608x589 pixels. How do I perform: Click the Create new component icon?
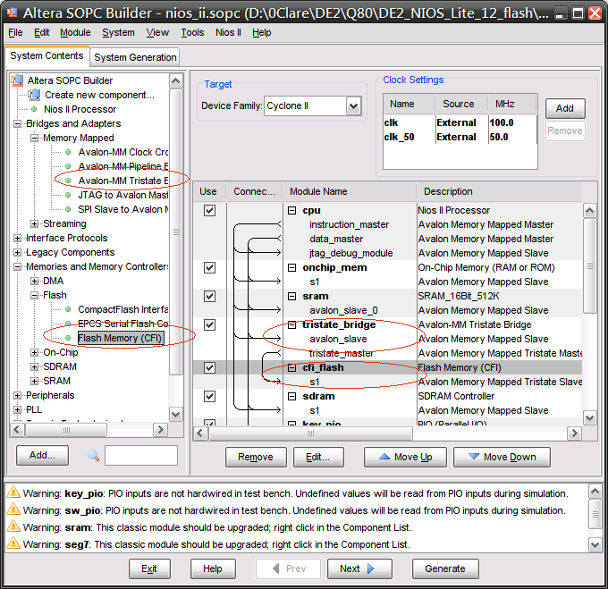click(x=34, y=95)
